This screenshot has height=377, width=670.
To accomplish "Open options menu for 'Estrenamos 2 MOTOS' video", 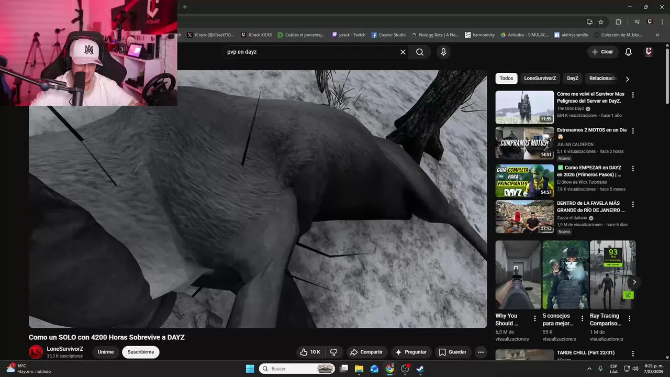I will click(x=633, y=131).
